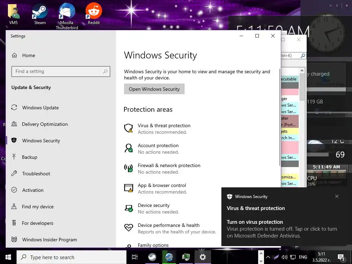Click the Device security laptop icon
This screenshot has width=352, height=264.
click(129, 208)
